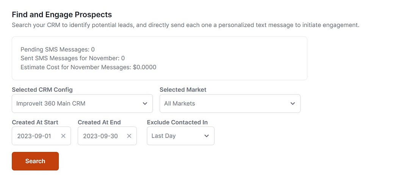Clear the Created At End date with X
Image resolution: width=398 pixels, height=175 pixels.
[x=129, y=136]
